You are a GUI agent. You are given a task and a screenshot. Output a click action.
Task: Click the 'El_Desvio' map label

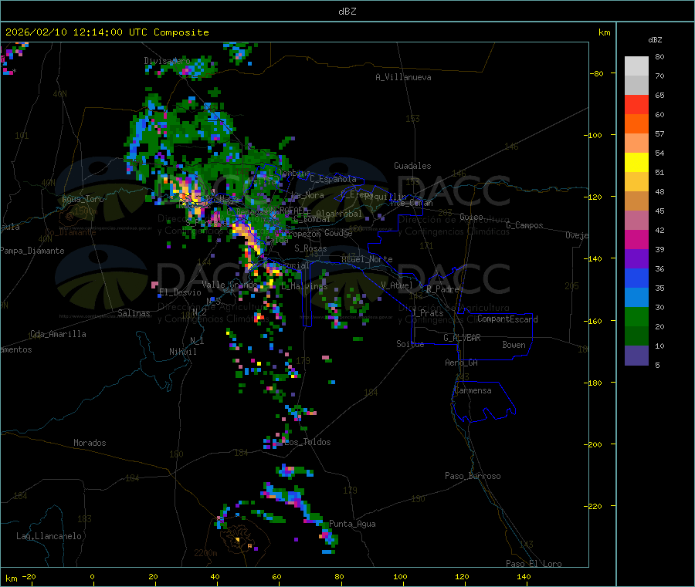[180, 292]
